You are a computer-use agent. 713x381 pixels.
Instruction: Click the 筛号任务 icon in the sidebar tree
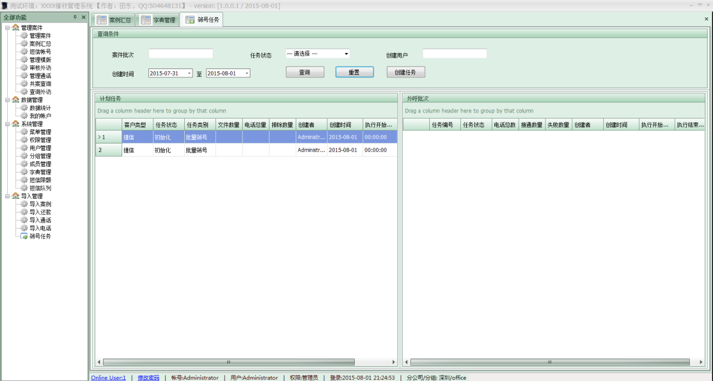tap(24, 236)
